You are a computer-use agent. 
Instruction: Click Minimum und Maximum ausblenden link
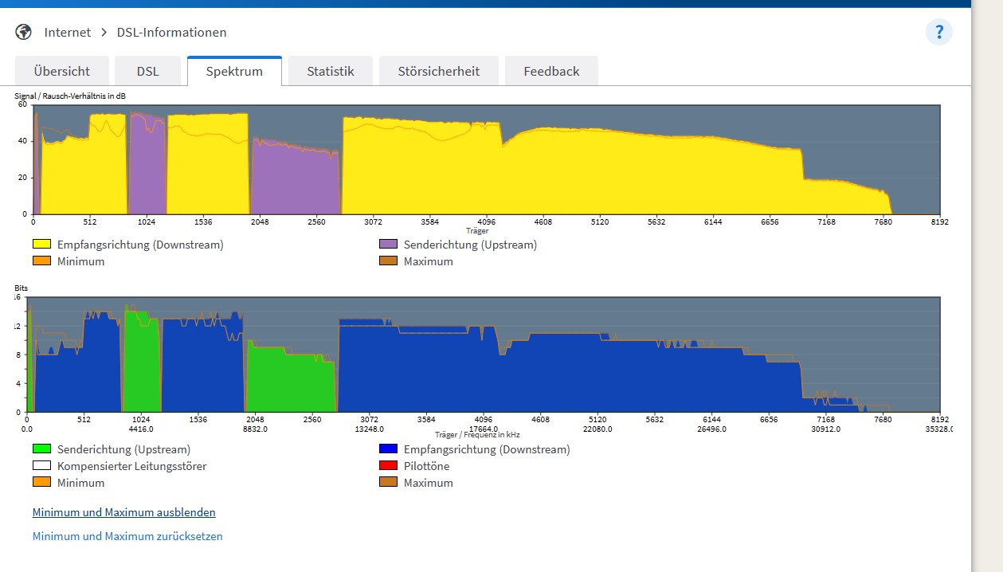pos(124,512)
